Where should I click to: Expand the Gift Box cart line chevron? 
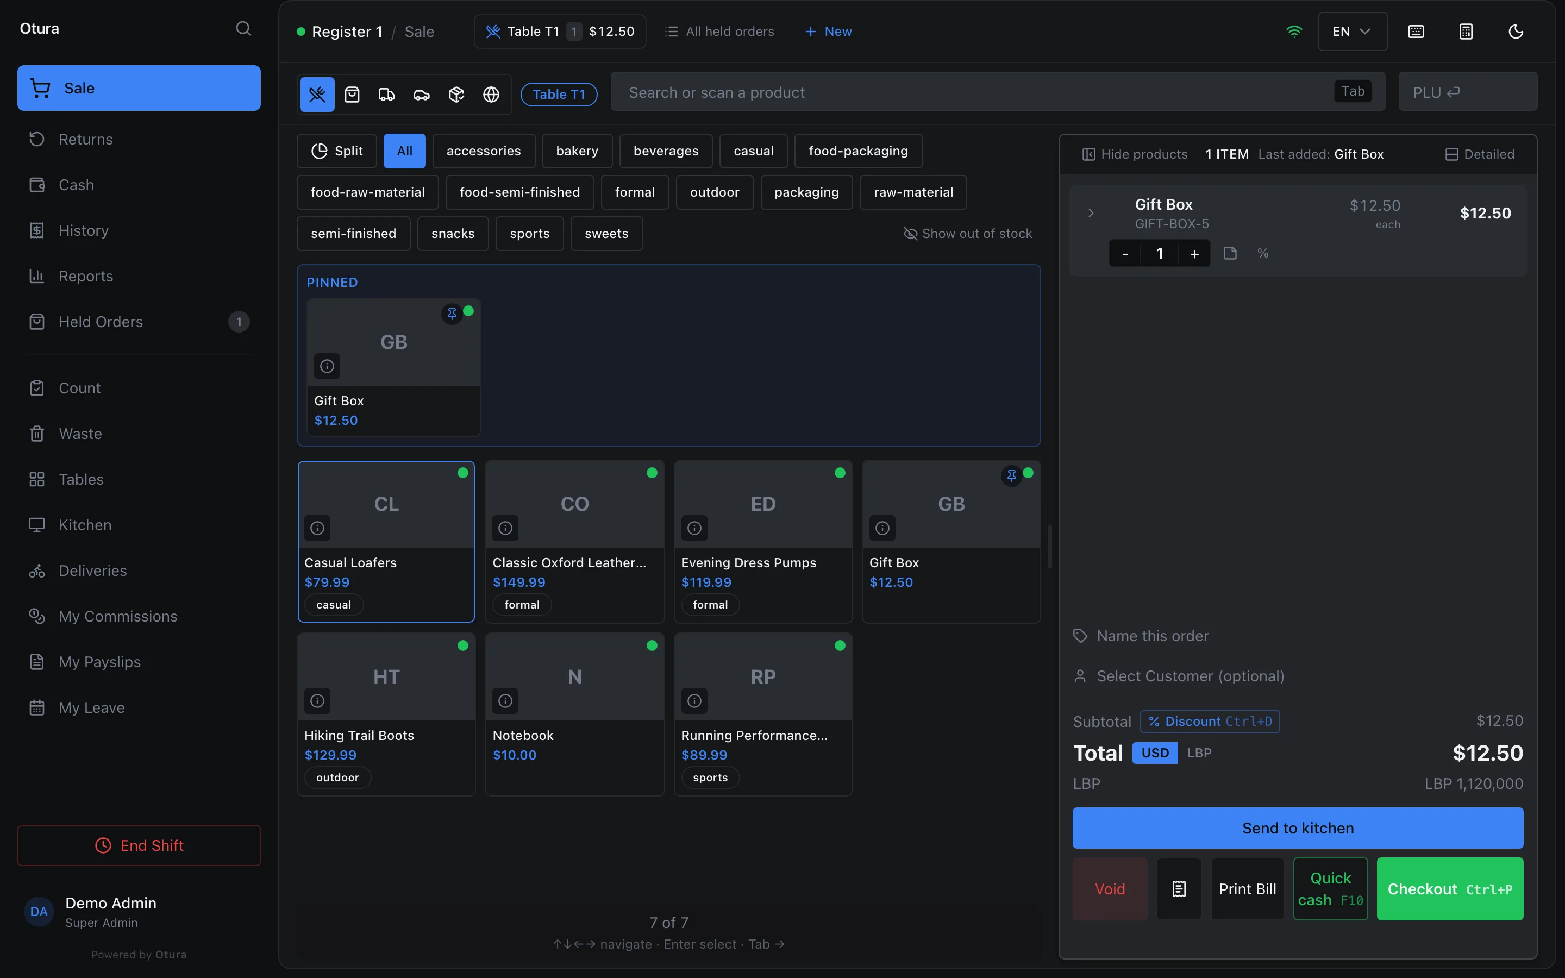coord(1091,213)
